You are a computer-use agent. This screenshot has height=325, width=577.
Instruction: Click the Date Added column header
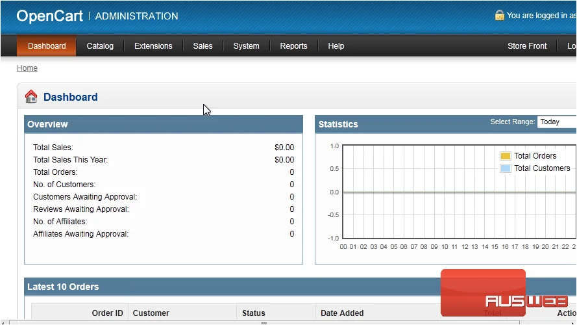pos(342,313)
